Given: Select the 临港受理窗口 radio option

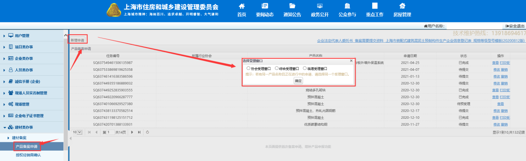Looking at the screenshot, I should point(305,68).
